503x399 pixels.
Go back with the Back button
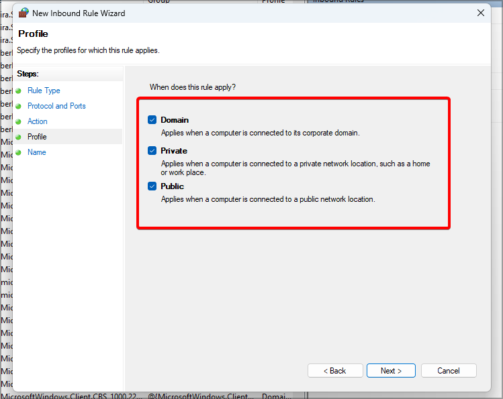(335, 370)
